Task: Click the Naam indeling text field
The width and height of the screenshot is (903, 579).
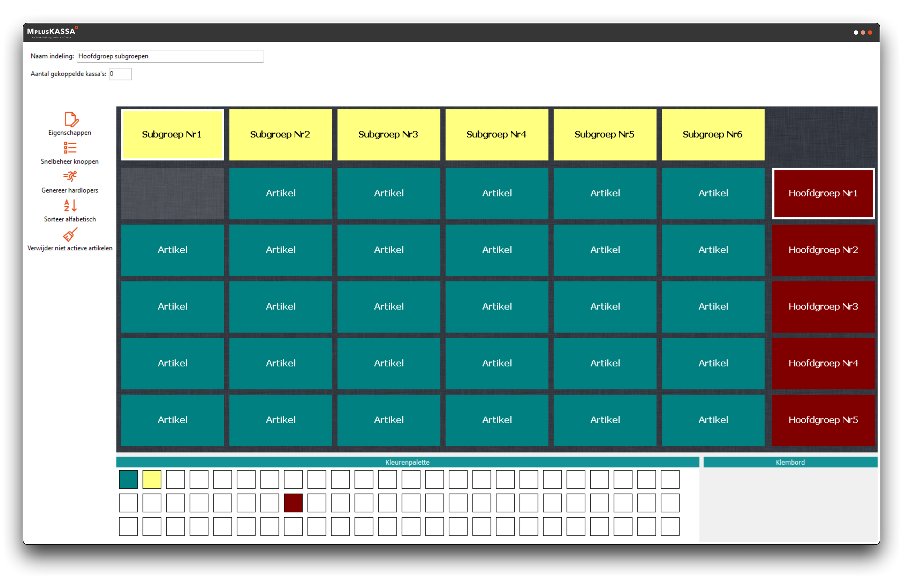Action: tap(170, 56)
